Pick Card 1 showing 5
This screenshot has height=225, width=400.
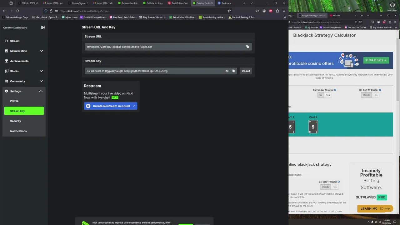(x=292, y=127)
